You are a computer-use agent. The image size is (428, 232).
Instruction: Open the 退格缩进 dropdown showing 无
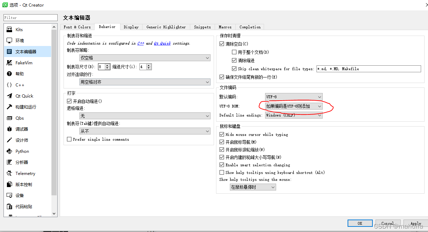tap(145, 116)
